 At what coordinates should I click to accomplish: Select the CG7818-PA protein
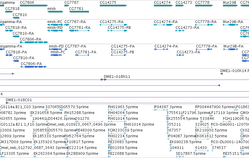[9, 55]
